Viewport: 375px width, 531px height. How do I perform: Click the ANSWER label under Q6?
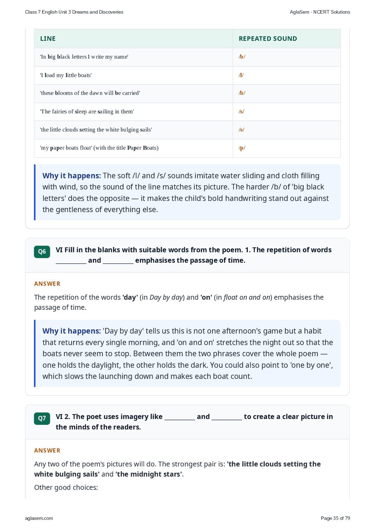(47, 284)
